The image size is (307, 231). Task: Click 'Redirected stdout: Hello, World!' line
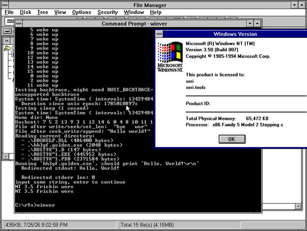point(70,168)
